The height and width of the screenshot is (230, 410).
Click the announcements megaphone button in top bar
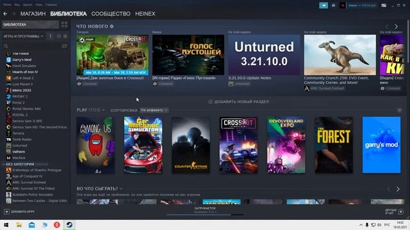coord(324,5)
